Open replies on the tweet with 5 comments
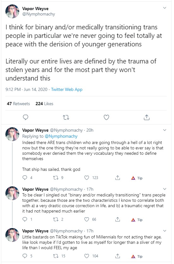Screen dimensions: 174x264 pyautogui.click(x=27, y=256)
